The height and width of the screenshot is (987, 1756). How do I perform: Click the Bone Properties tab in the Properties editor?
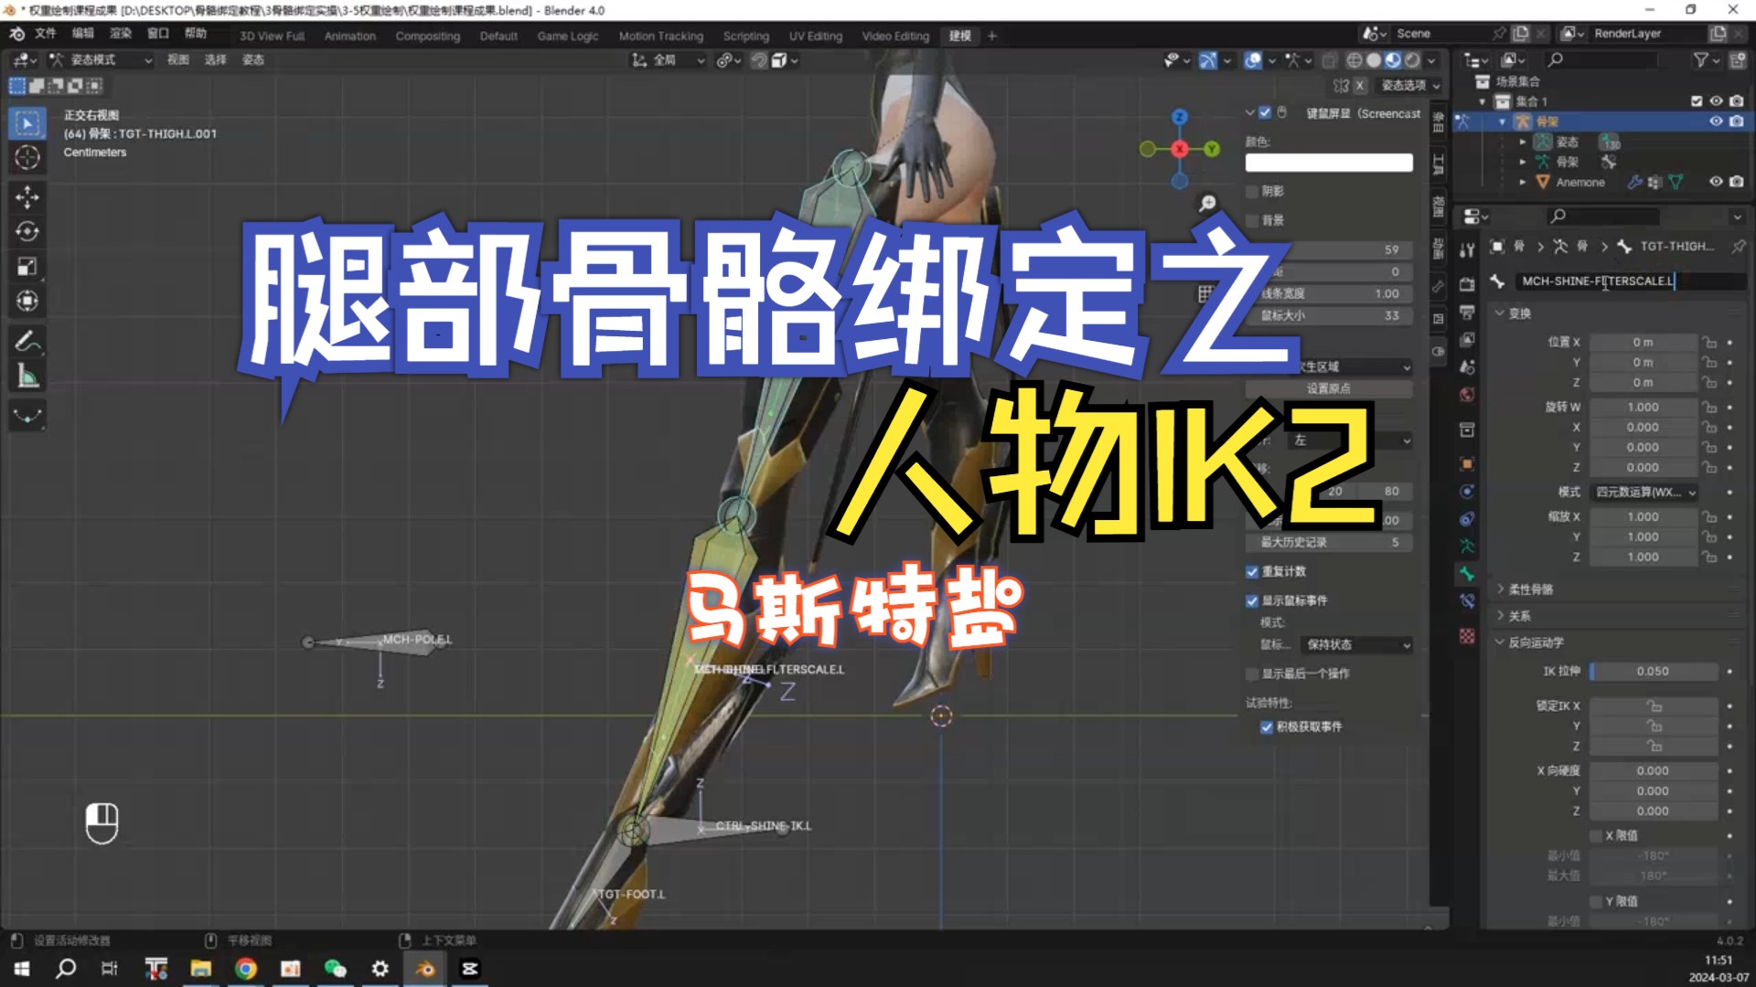(x=1467, y=574)
